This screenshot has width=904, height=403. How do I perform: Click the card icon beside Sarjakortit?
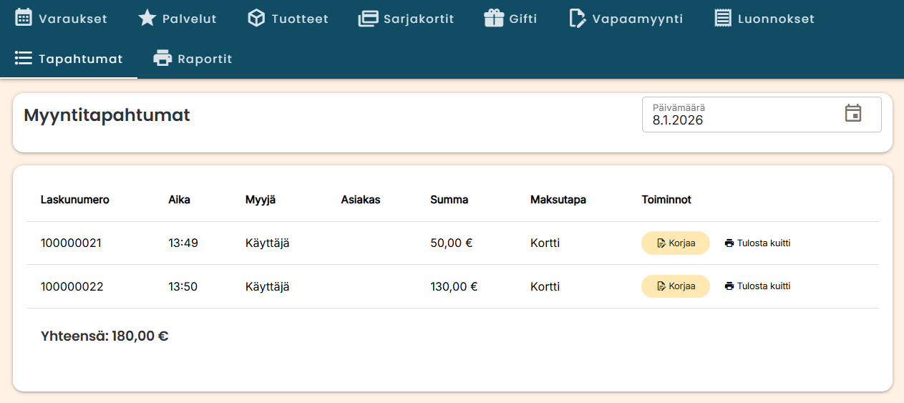tap(368, 19)
